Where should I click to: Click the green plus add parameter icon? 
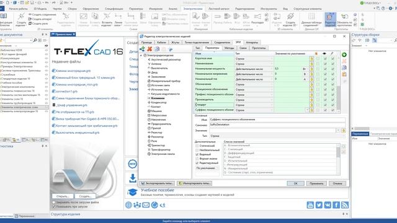[344, 55]
